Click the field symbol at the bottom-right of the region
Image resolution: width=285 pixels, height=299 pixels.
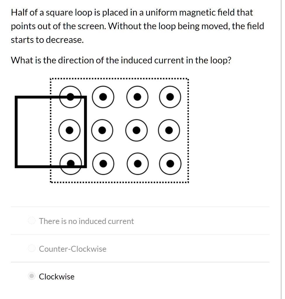pyautogui.click(x=170, y=164)
